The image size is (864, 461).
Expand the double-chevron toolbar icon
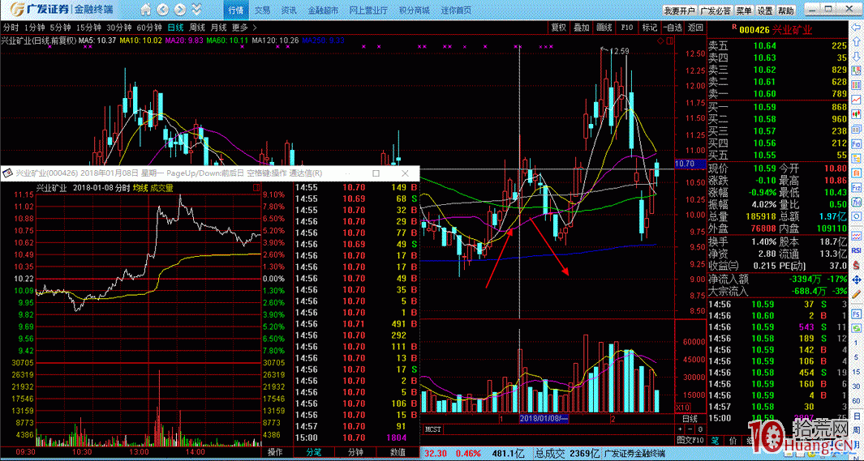tap(196, 10)
